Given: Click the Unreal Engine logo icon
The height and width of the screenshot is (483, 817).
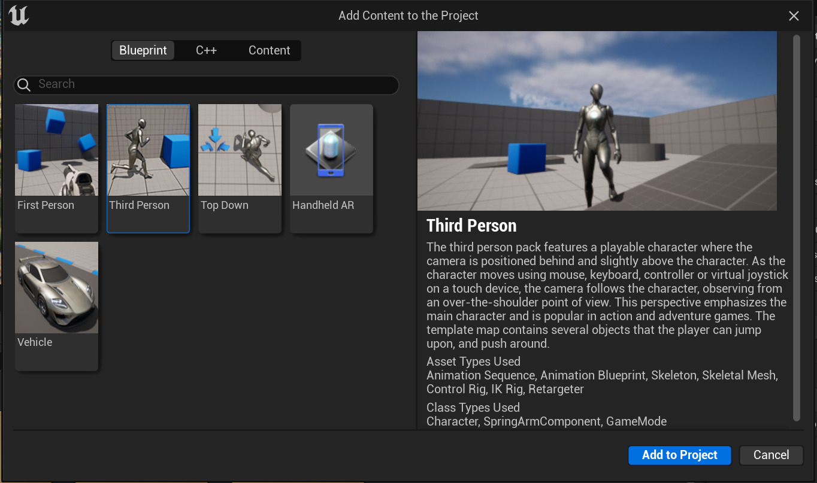Looking at the screenshot, I should pos(19,15).
